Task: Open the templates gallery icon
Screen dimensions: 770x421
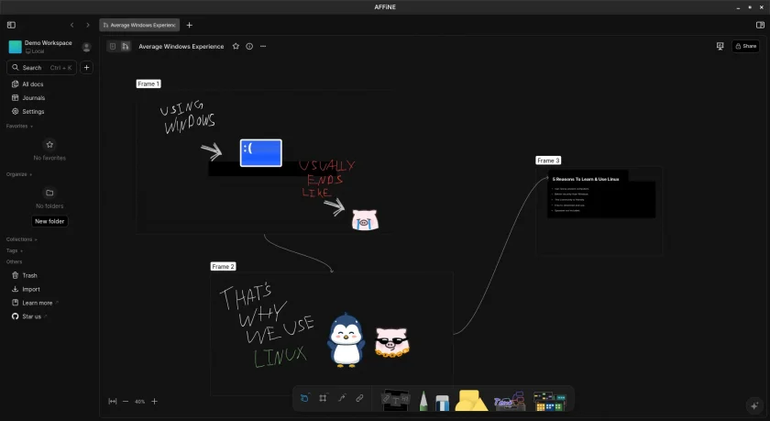Action: pos(549,401)
